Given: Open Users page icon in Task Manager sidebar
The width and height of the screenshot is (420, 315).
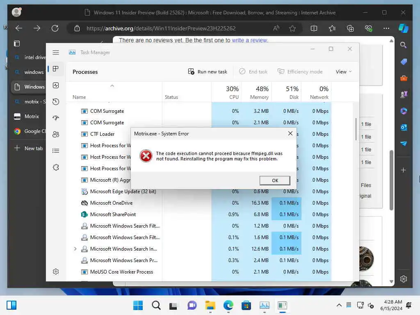Looking at the screenshot, I should pyautogui.click(x=56, y=134).
